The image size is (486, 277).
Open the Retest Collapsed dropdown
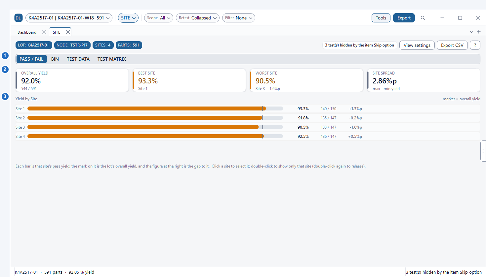(198, 18)
